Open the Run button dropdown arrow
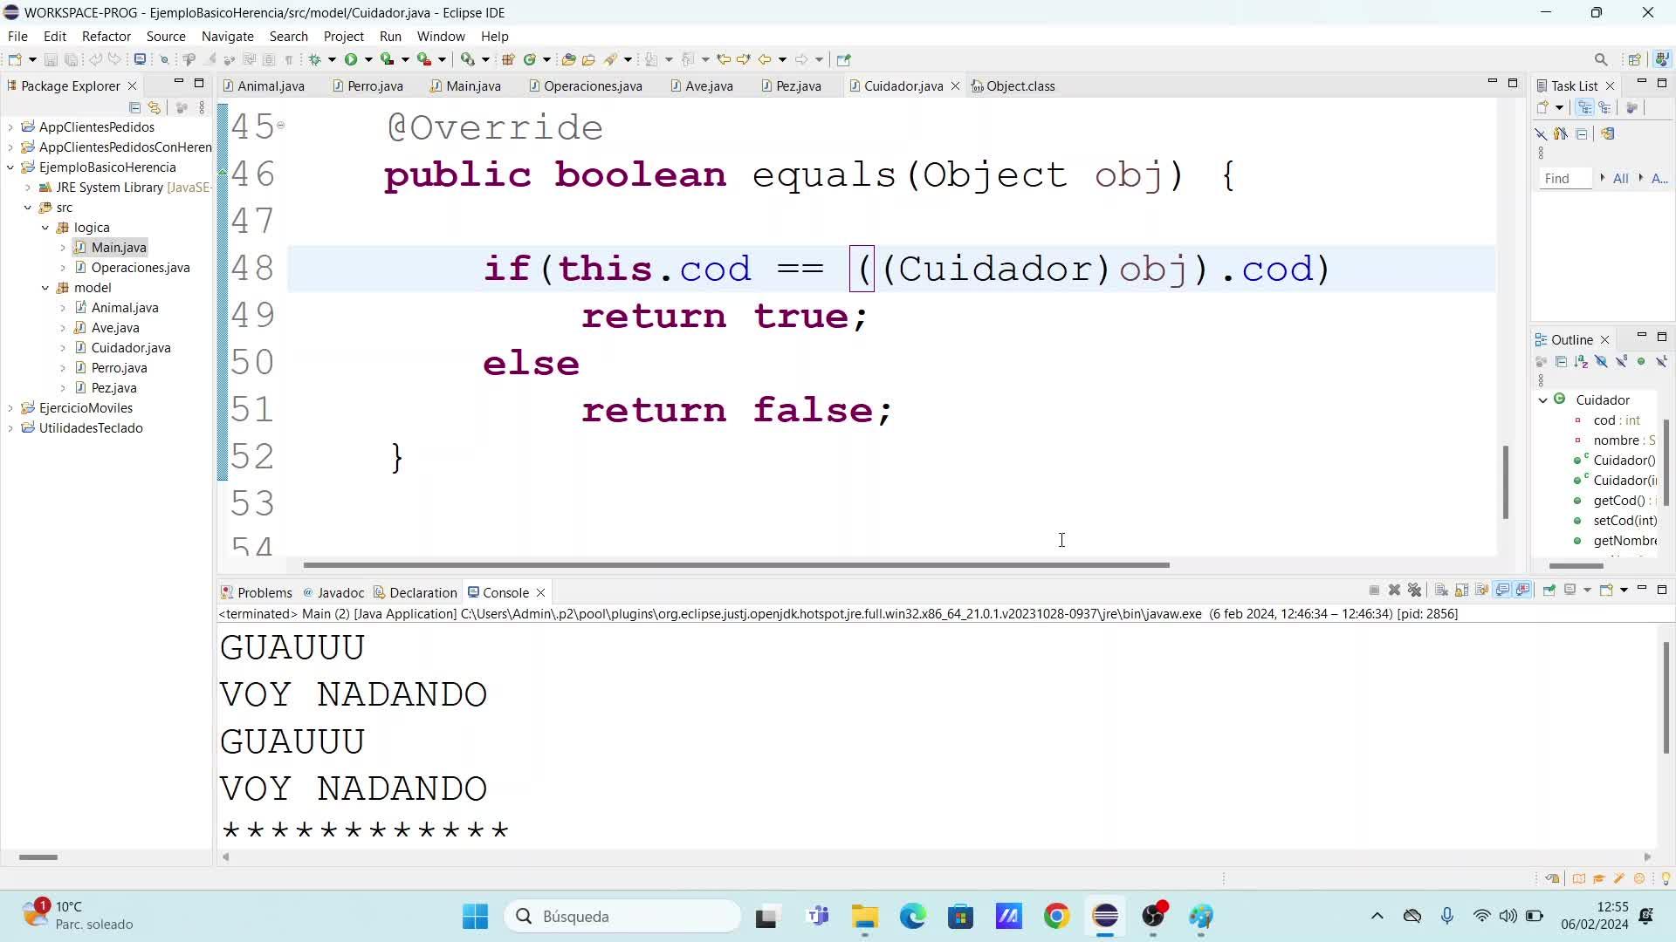The image size is (1676, 942). (368, 59)
